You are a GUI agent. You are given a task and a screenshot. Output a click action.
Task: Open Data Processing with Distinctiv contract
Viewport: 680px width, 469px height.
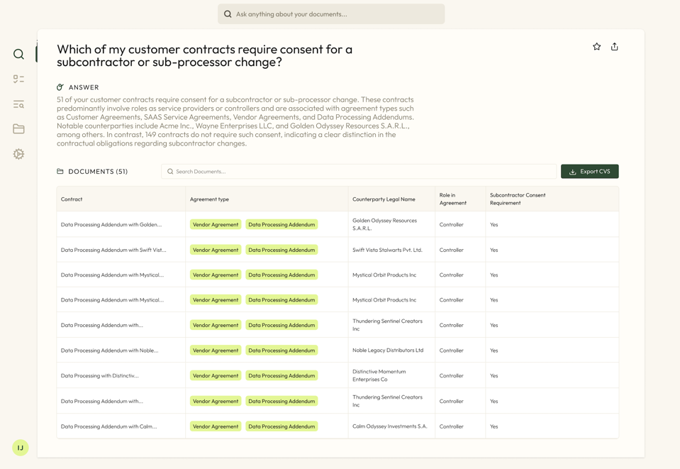tap(100, 376)
